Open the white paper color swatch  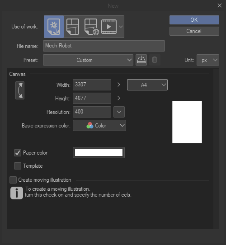tap(99, 152)
